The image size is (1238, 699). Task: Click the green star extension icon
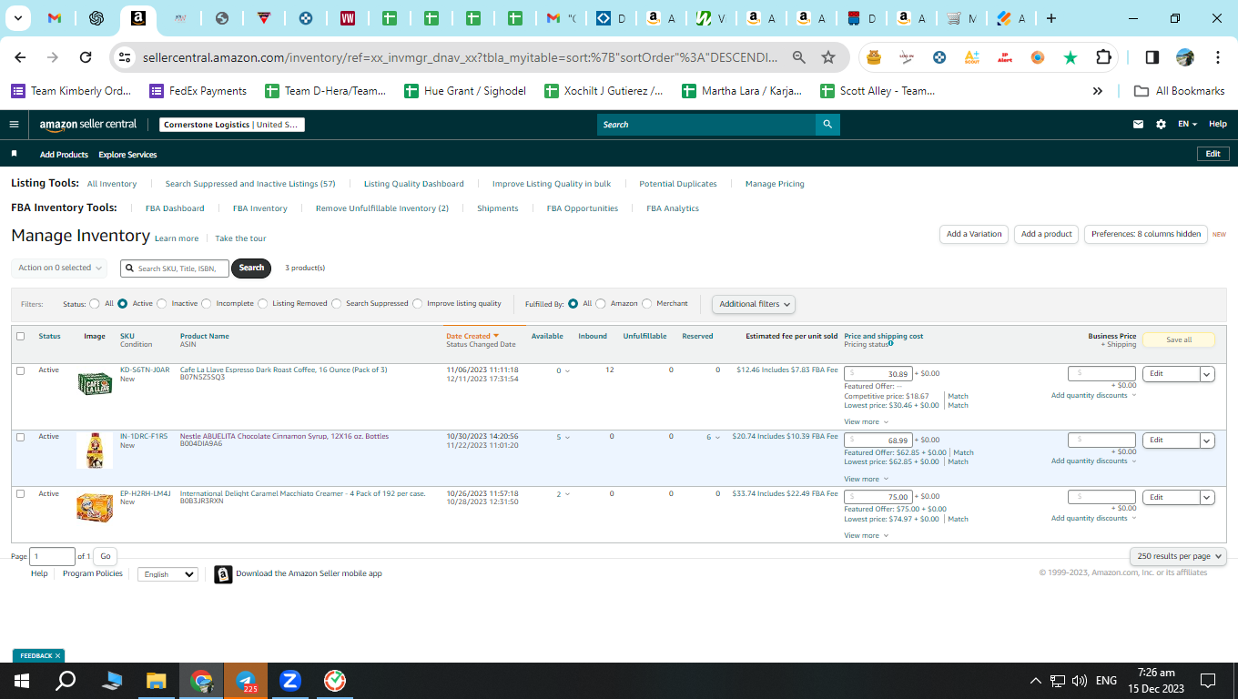click(x=1071, y=57)
